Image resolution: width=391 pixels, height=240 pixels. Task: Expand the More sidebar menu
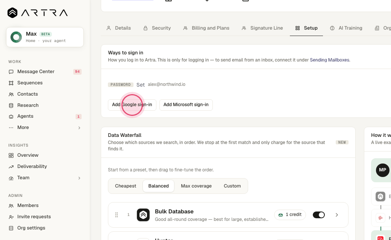coord(45,127)
